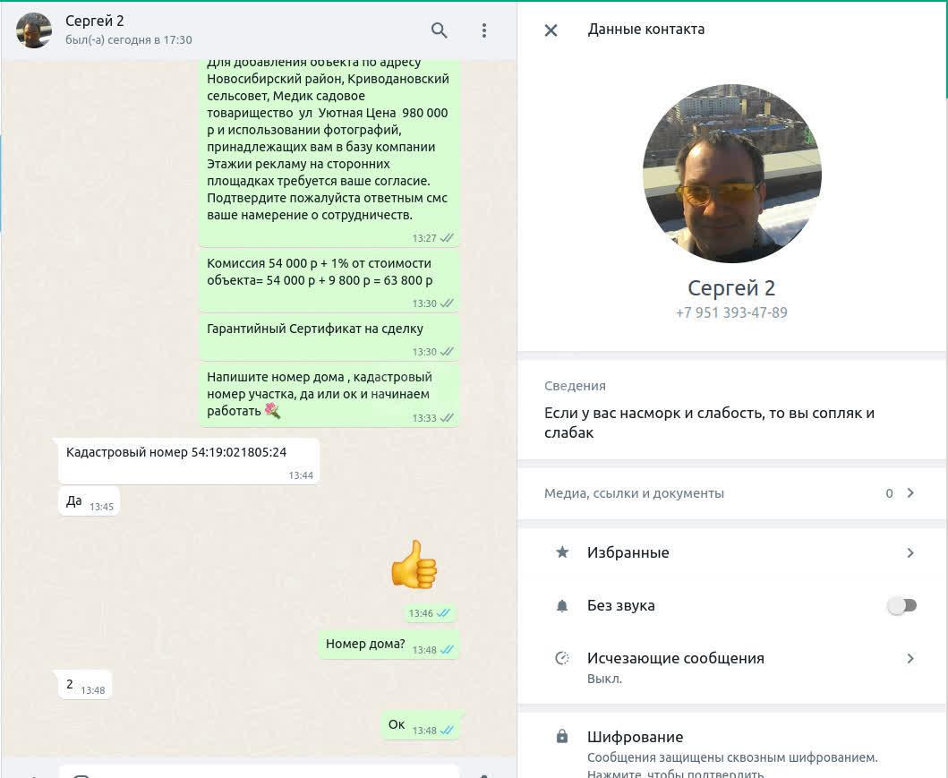This screenshot has width=948, height=778.
Task: Expand the Исчезающие сообщения chevron
Action: coord(910,658)
